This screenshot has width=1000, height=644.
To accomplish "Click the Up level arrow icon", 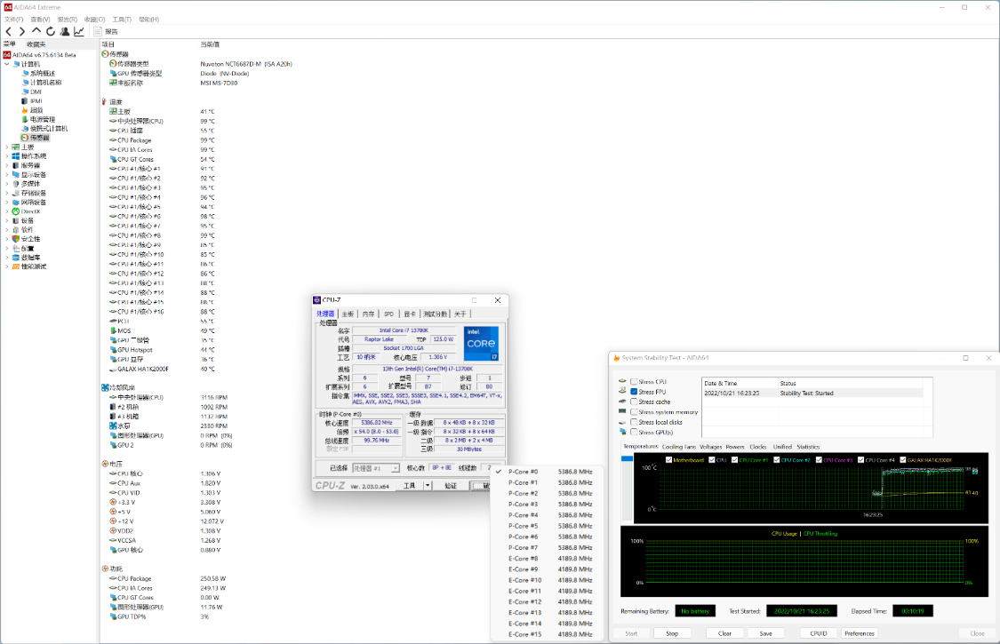I will [x=36, y=31].
